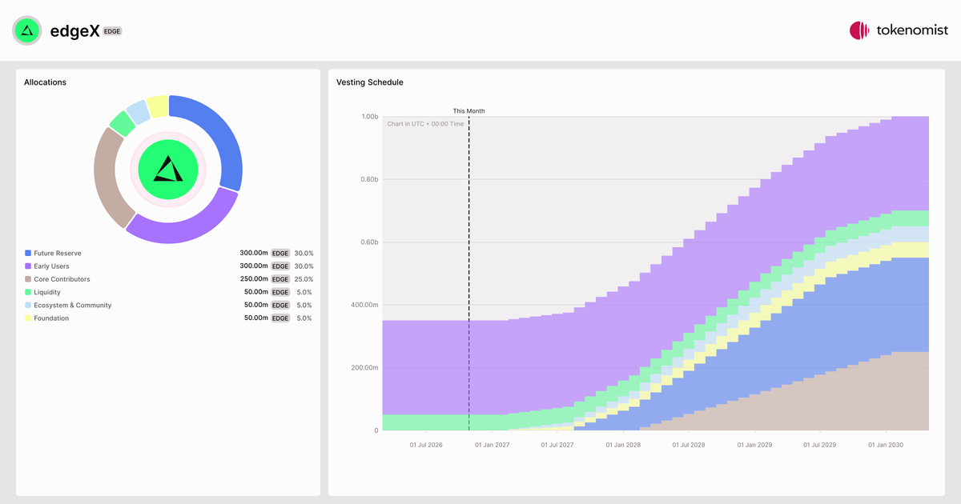Click the "Core Contributors" legend label

coord(62,279)
